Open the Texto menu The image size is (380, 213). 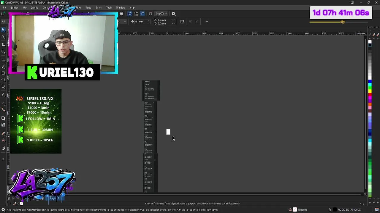pyautogui.click(x=88, y=7)
